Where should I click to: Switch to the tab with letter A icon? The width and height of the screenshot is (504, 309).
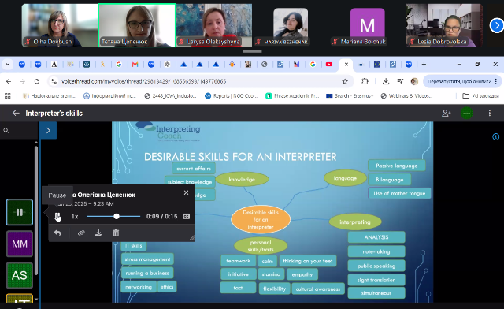(54, 65)
